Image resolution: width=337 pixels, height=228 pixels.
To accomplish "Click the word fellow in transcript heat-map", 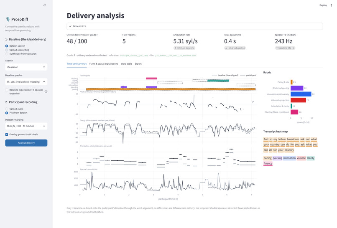I will 282,139.
